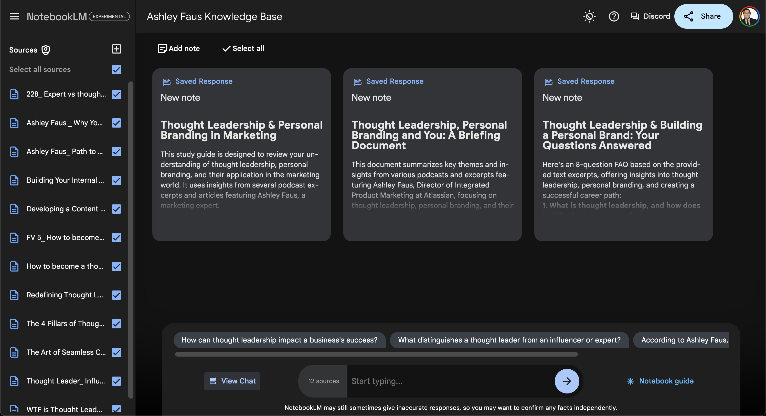This screenshot has height=416, width=766.
Task: Uncheck the FV 5_ How to become source
Action: coord(116,238)
